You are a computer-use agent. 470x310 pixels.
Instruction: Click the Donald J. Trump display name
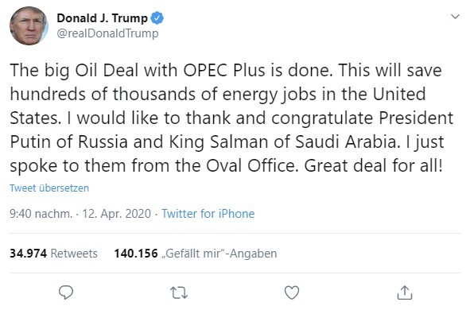click(103, 18)
